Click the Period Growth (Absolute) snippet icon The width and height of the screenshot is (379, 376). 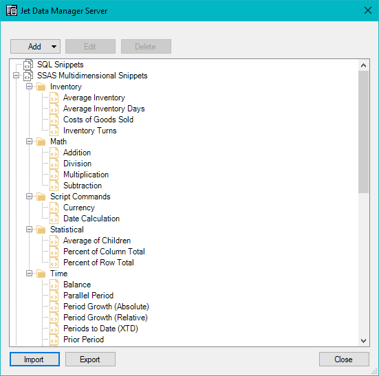[54, 307]
